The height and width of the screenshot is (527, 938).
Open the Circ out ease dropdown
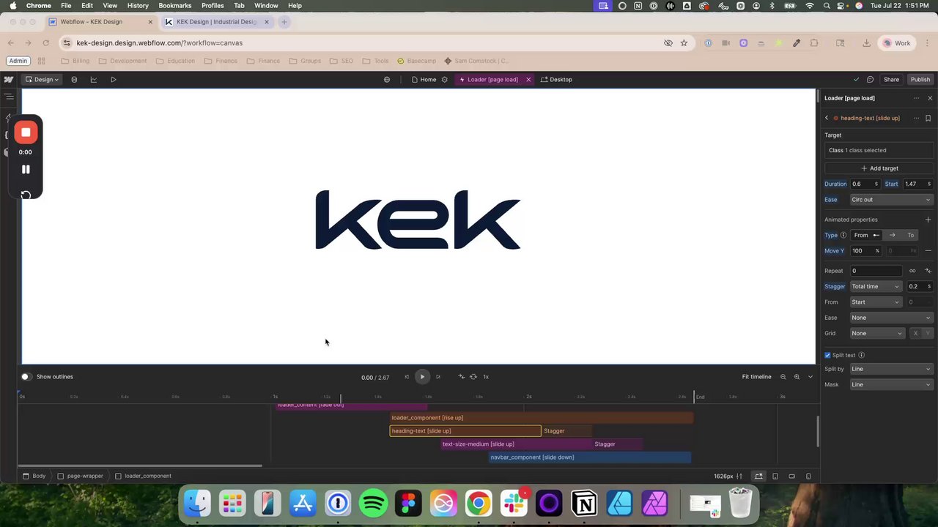coord(890,200)
